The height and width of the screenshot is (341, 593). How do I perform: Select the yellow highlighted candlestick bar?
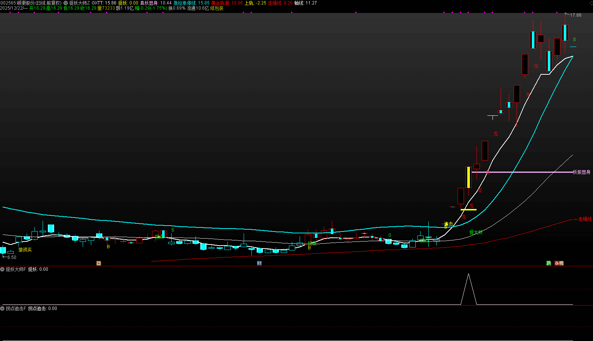click(x=468, y=177)
